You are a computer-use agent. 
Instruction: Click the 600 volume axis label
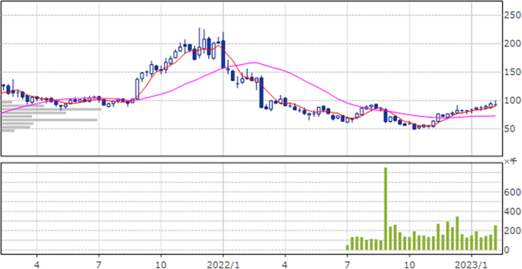[x=512, y=192]
